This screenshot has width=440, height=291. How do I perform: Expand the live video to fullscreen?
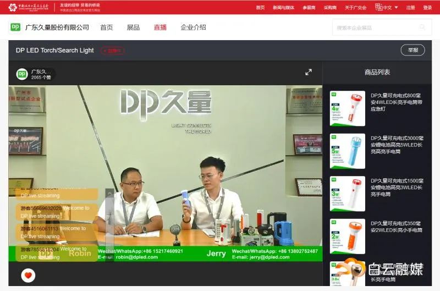tap(309, 72)
